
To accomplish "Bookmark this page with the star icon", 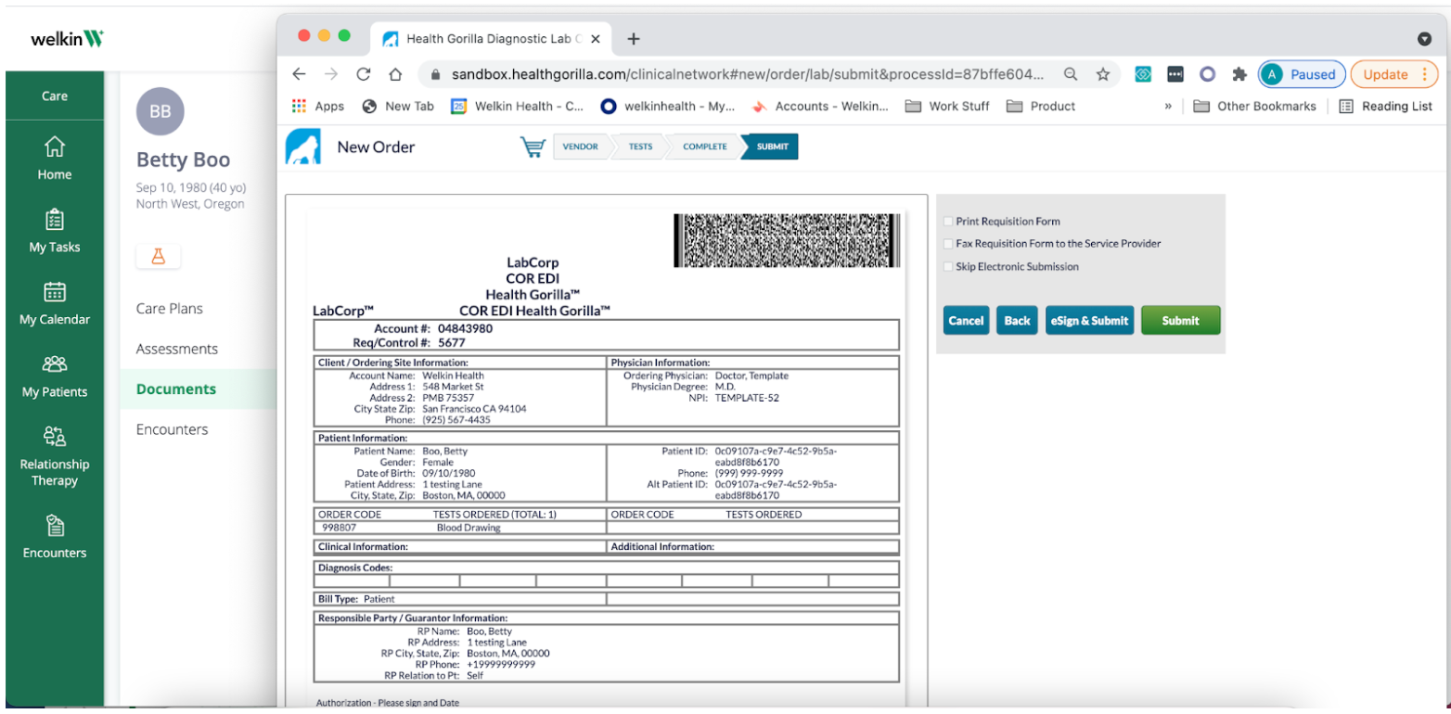I will [1103, 74].
